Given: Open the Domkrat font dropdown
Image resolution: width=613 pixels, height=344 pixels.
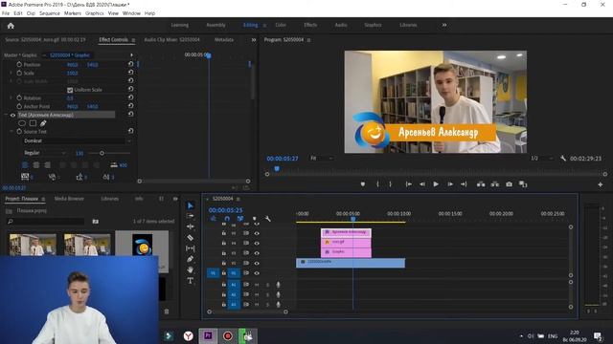Looking at the screenshot, I should (x=77, y=140).
